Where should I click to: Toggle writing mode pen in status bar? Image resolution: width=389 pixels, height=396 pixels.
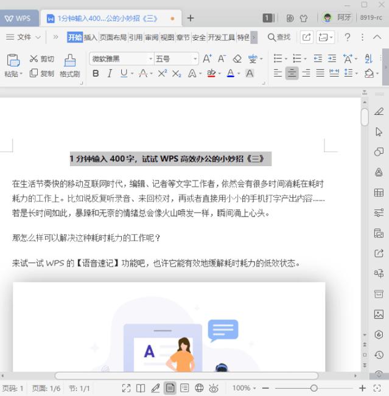coord(155,388)
